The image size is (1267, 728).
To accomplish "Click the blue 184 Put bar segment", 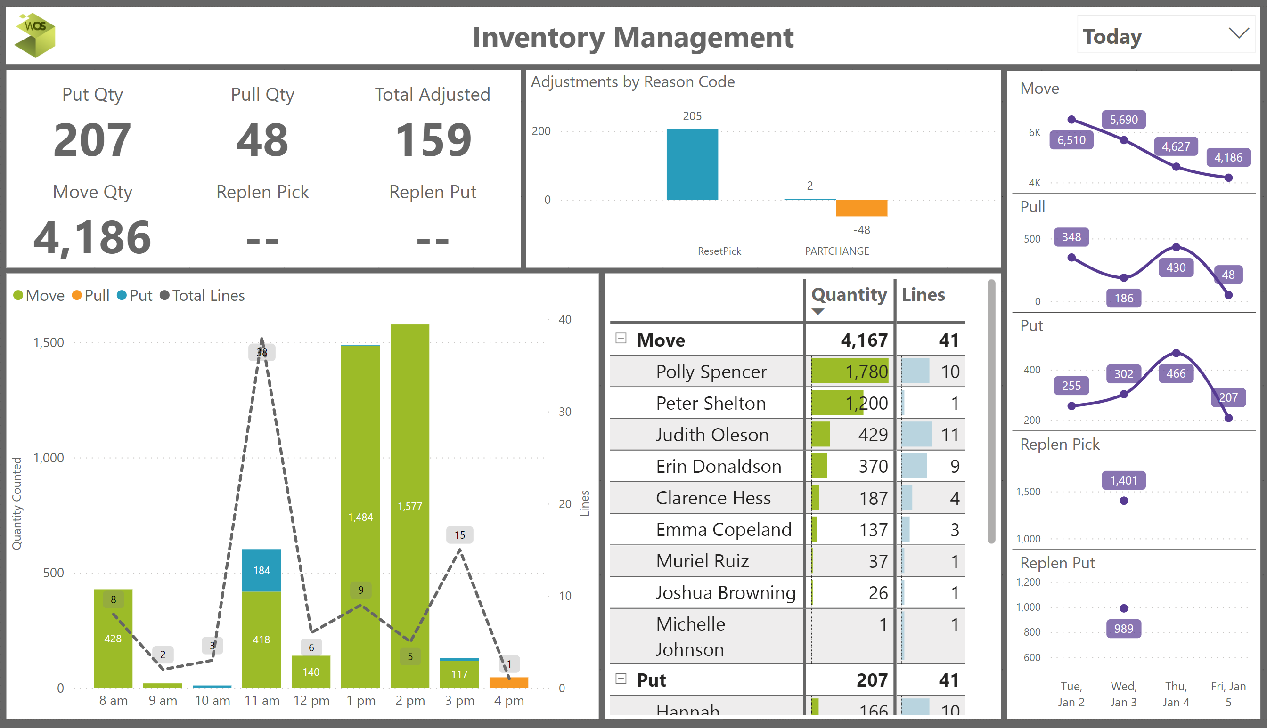I will (x=261, y=570).
